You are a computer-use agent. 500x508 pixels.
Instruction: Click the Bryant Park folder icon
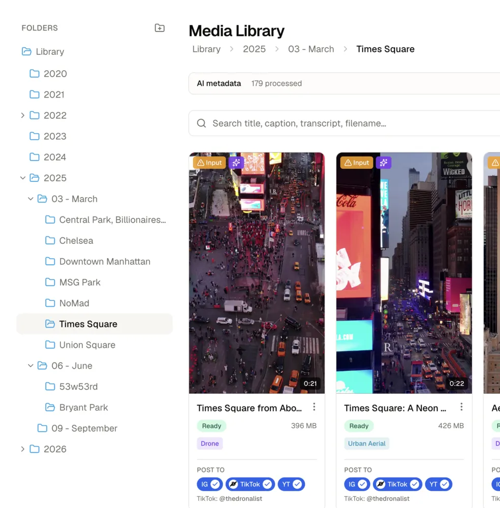click(50, 407)
